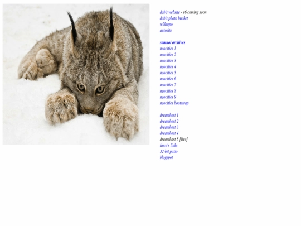Click the 'v6 coming soon' text
Viewport: 301px width, 226px height.
(x=195, y=12)
